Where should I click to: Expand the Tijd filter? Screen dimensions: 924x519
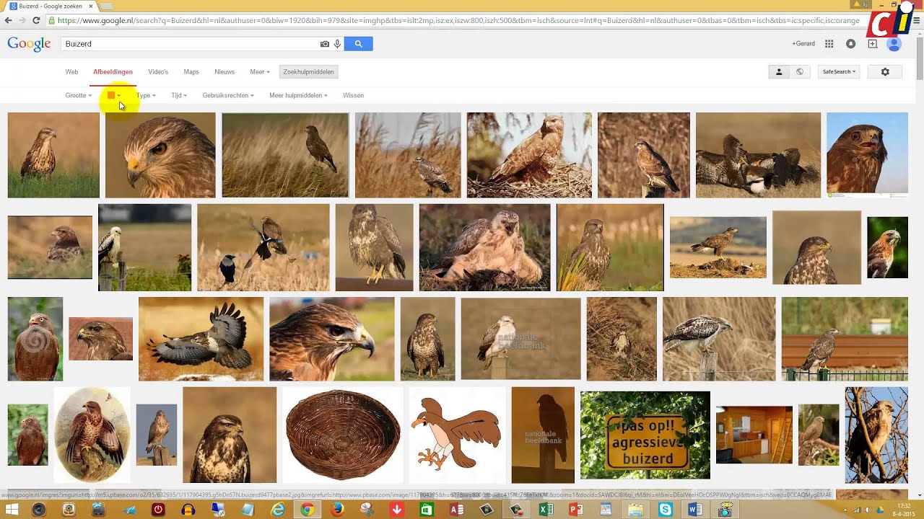click(178, 95)
